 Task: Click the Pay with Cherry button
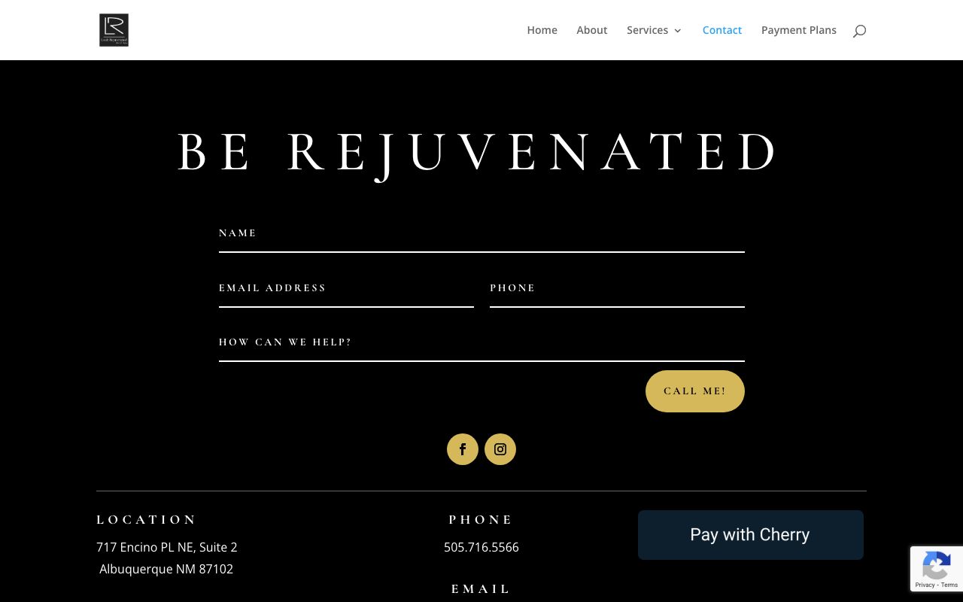(750, 535)
